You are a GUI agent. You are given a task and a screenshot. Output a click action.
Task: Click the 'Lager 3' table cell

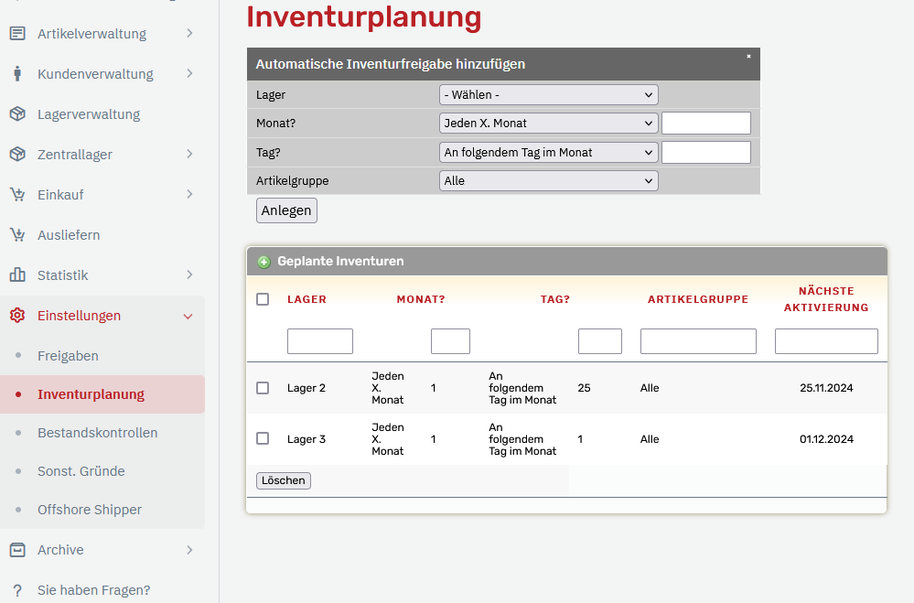tap(306, 439)
